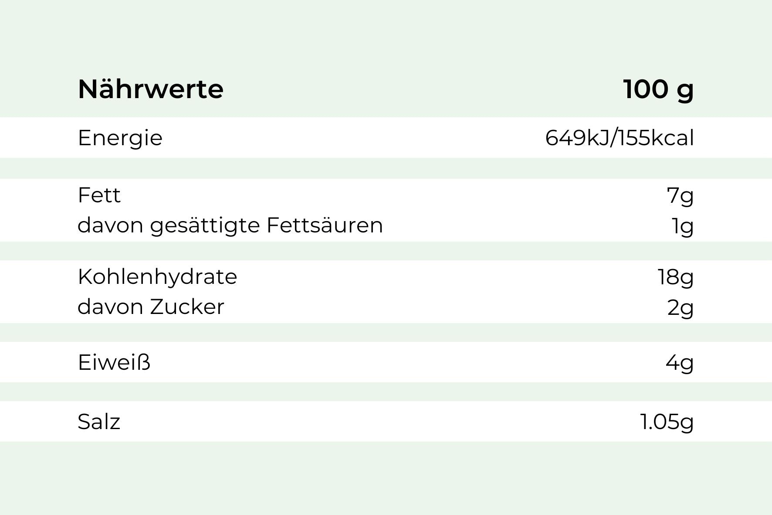772x515 pixels.
Task: Select the Kohlenhydrate label
Action: [x=157, y=276]
